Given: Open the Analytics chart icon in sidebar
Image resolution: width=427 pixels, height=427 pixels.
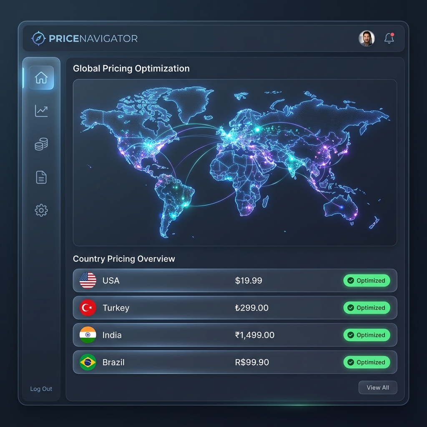Looking at the screenshot, I should tap(41, 111).
